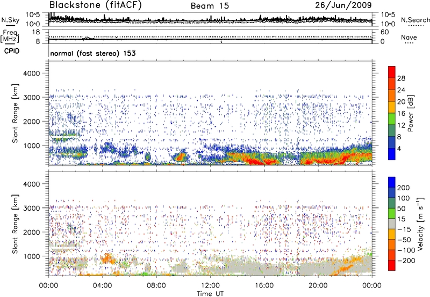Click the orange velocity patch near 04:00
Image resolution: width=430 pixels, height=297 pixels.
pyautogui.click(x=107, y=258)
